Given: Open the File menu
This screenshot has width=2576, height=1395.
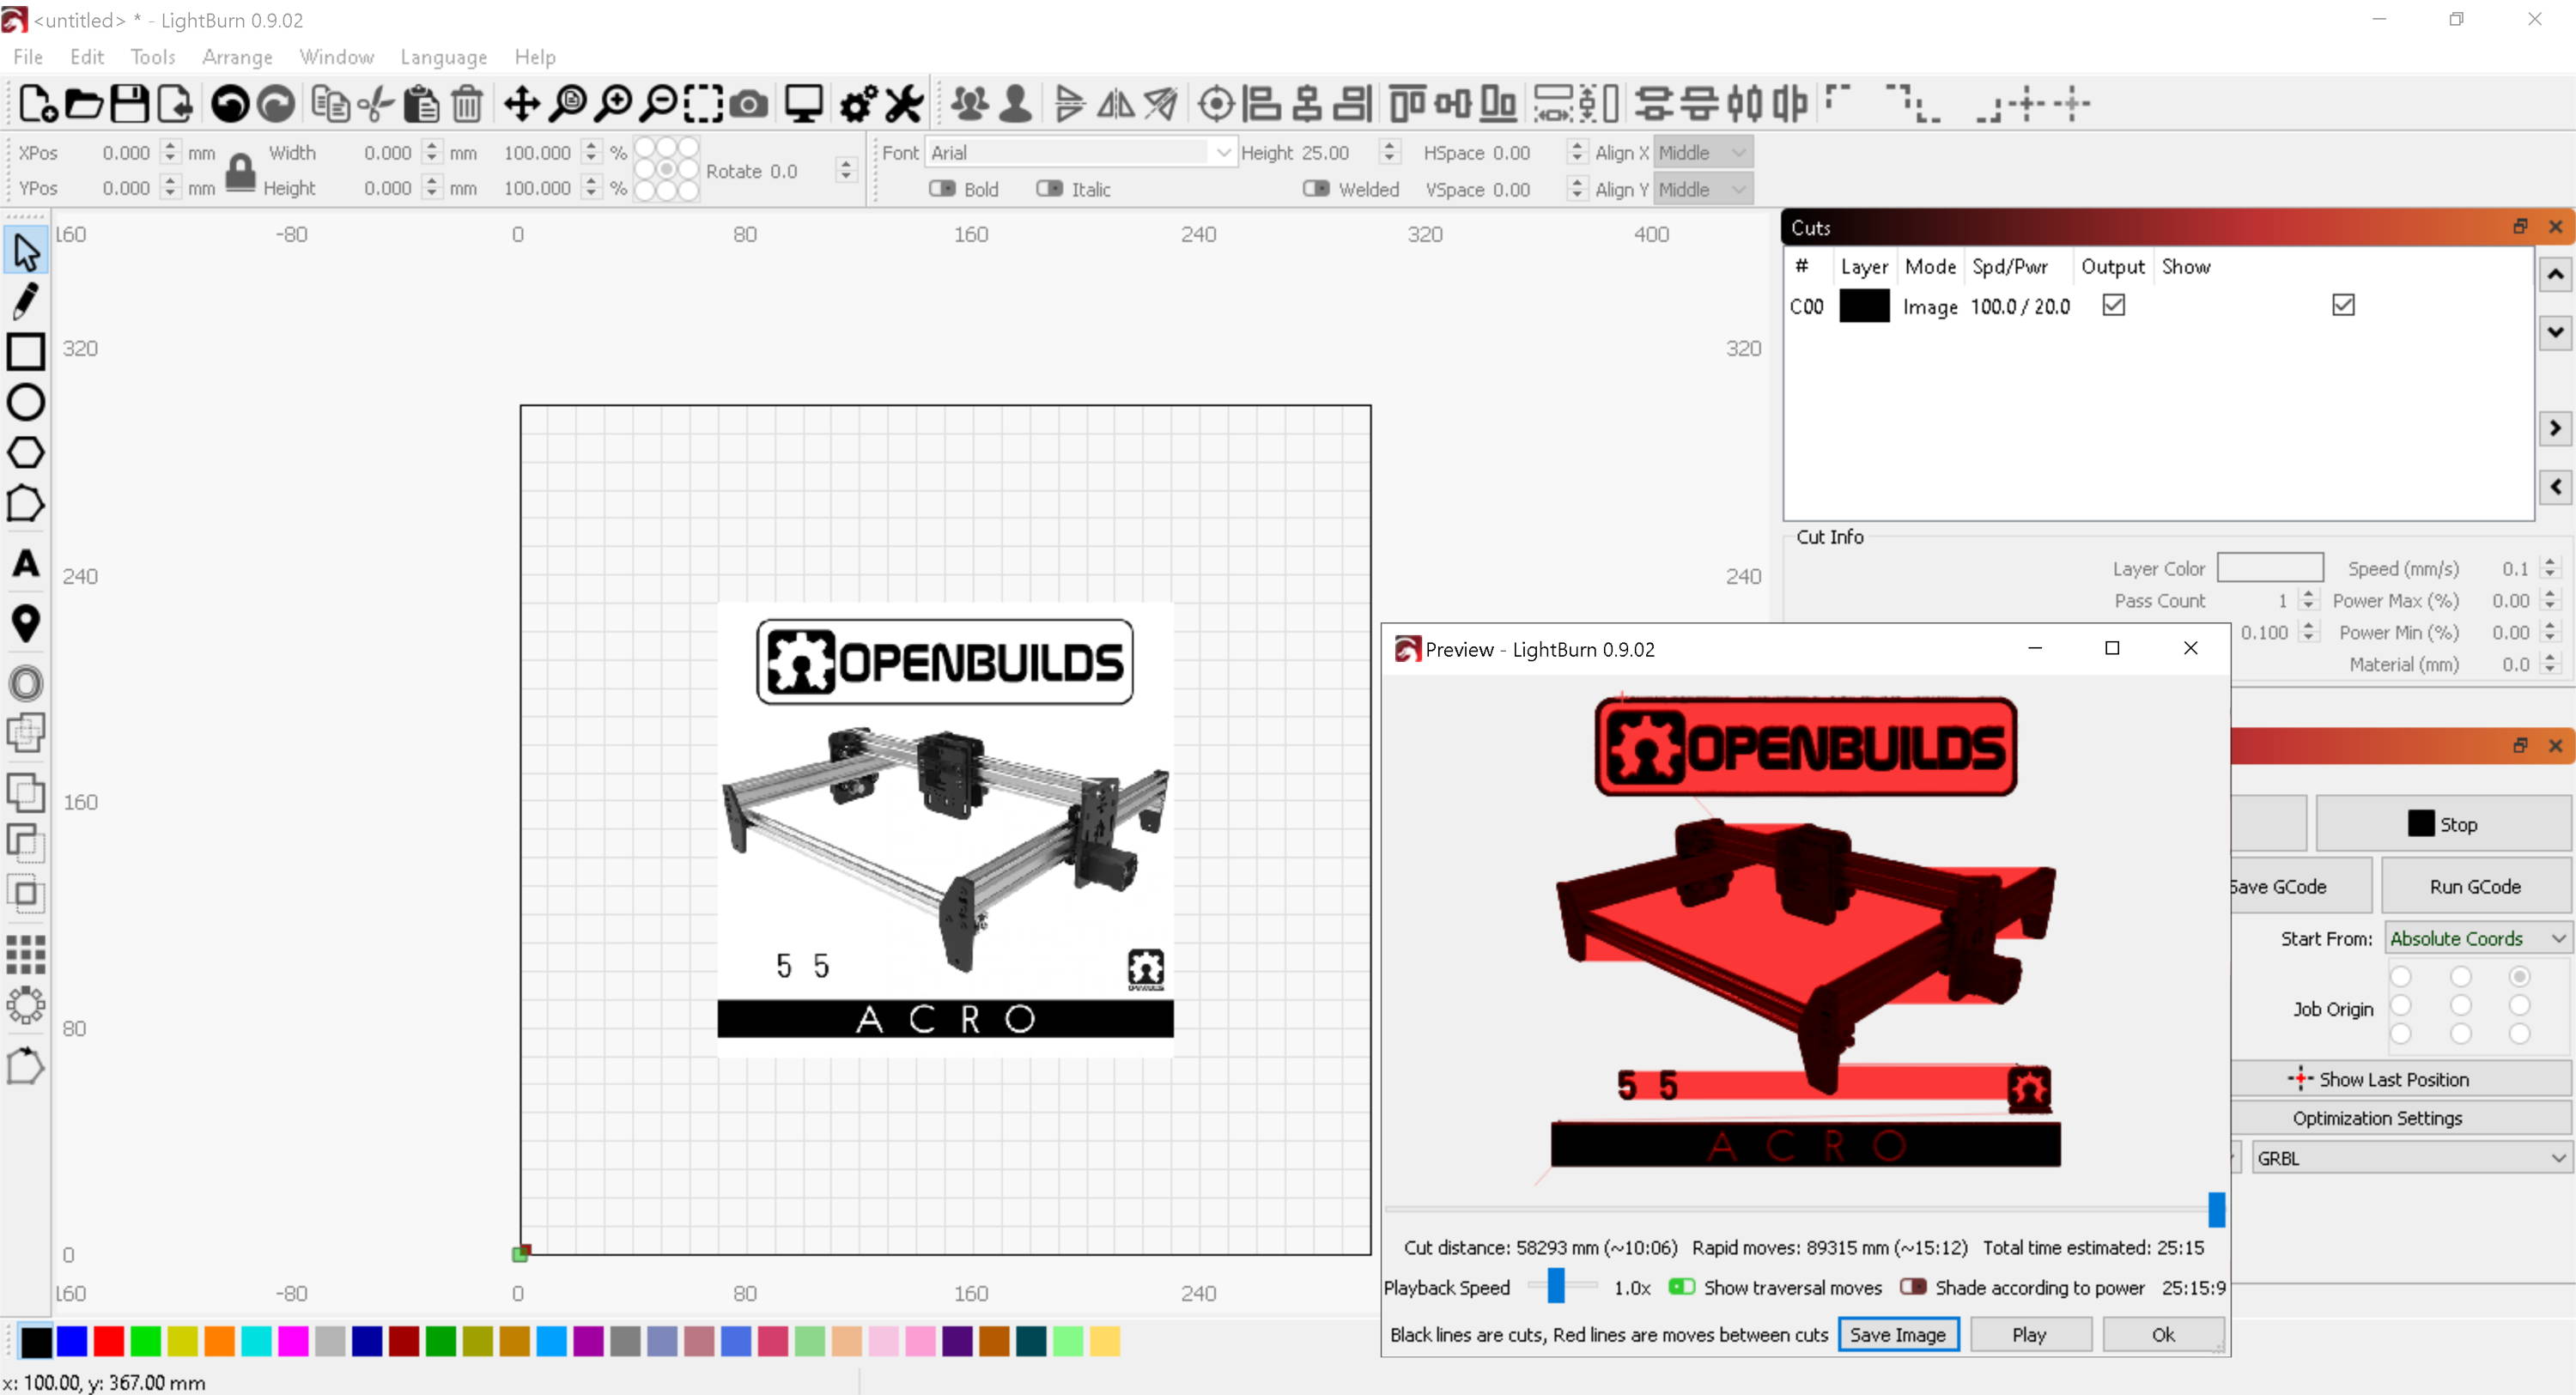Looking at the screenshot, I should [28, 57].
